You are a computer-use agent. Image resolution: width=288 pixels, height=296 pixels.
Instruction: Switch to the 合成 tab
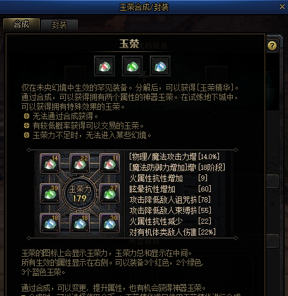[x=22, y=25]
